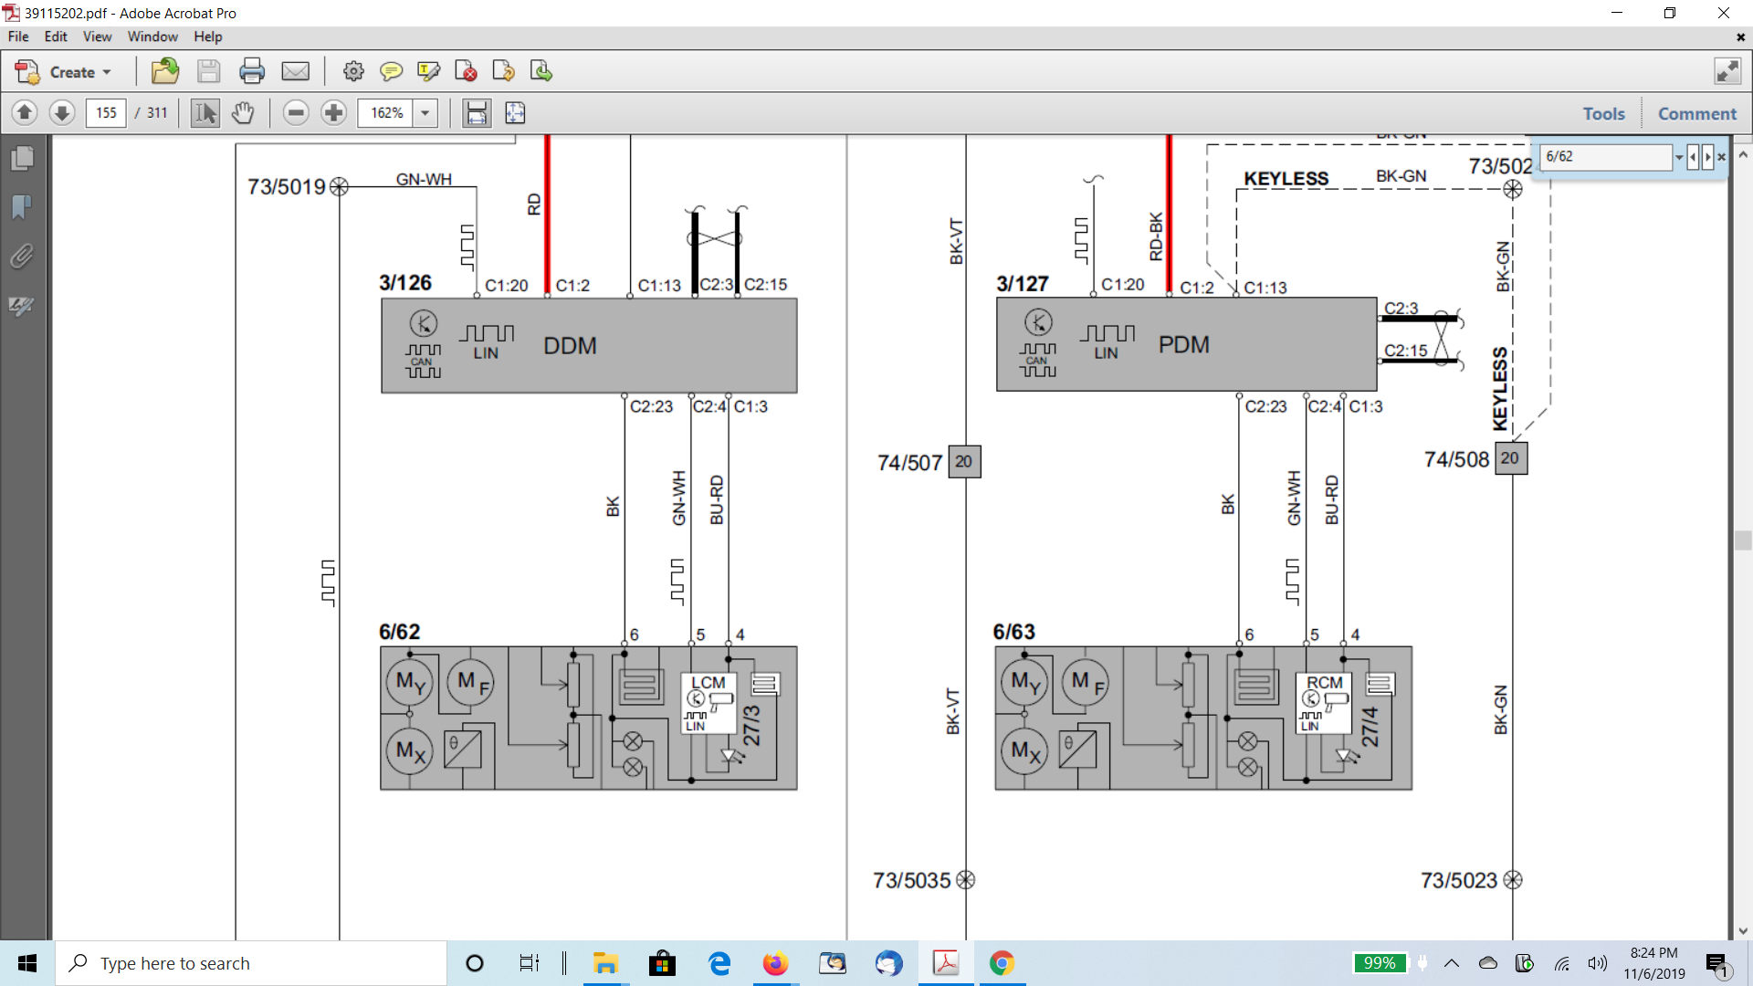Print the document with printer icon
This screenshot has height=986, width=1753.
point(251,71)
